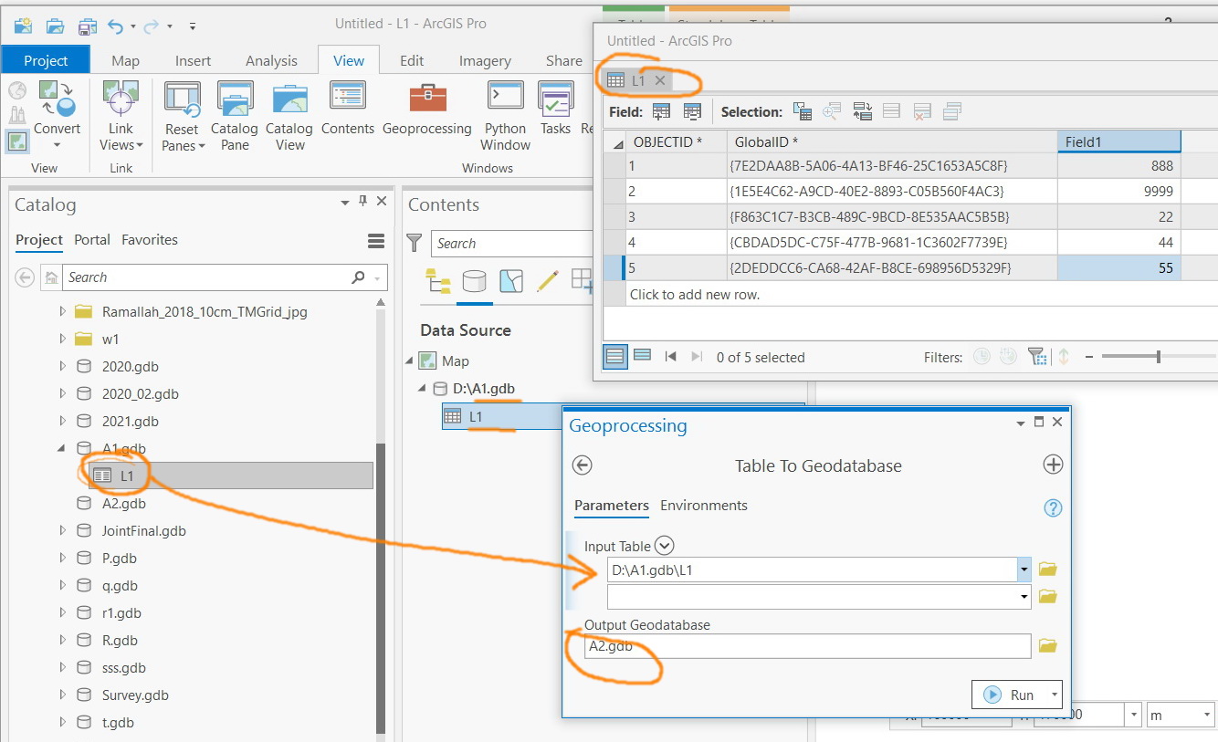Switch to the Analysis ribbon tab

[271, 60]
